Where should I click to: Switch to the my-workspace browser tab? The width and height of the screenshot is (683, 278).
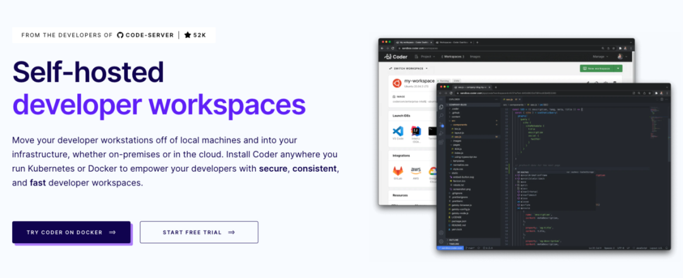pos(414,42)
